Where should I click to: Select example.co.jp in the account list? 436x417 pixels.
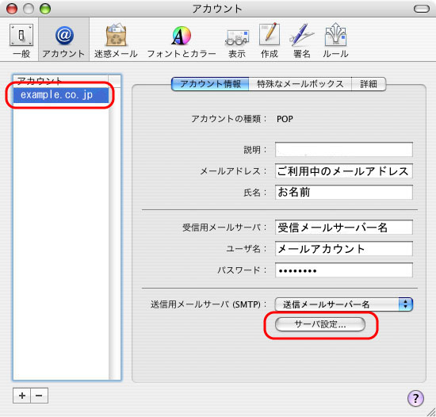pos(60,95)
